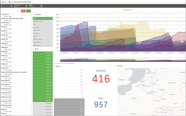Select communal trash type
186x116 pixels.
[43, 33]
